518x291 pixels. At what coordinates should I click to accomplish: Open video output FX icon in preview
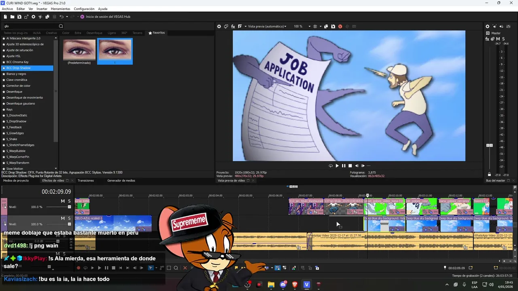point(233,26)
